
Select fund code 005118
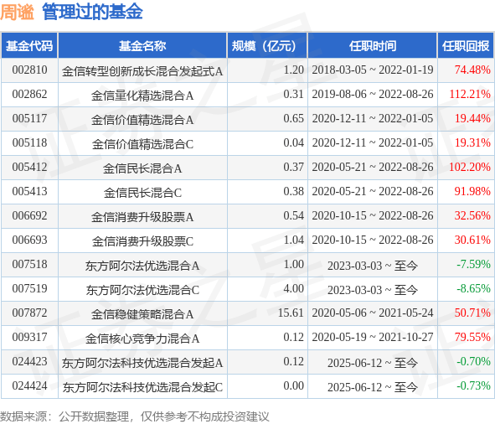29,142
